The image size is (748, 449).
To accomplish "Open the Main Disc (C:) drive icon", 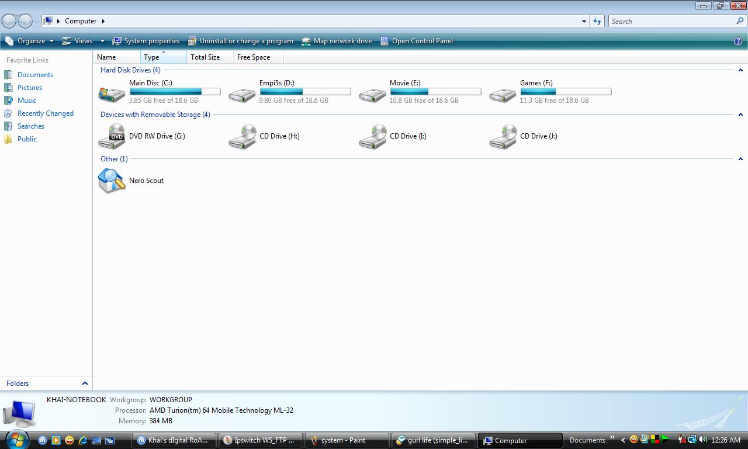I will [112, 93].
